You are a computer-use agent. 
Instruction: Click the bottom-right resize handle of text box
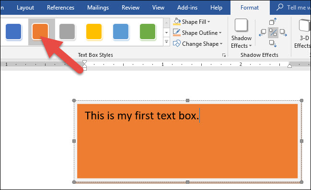coord(301,182)
